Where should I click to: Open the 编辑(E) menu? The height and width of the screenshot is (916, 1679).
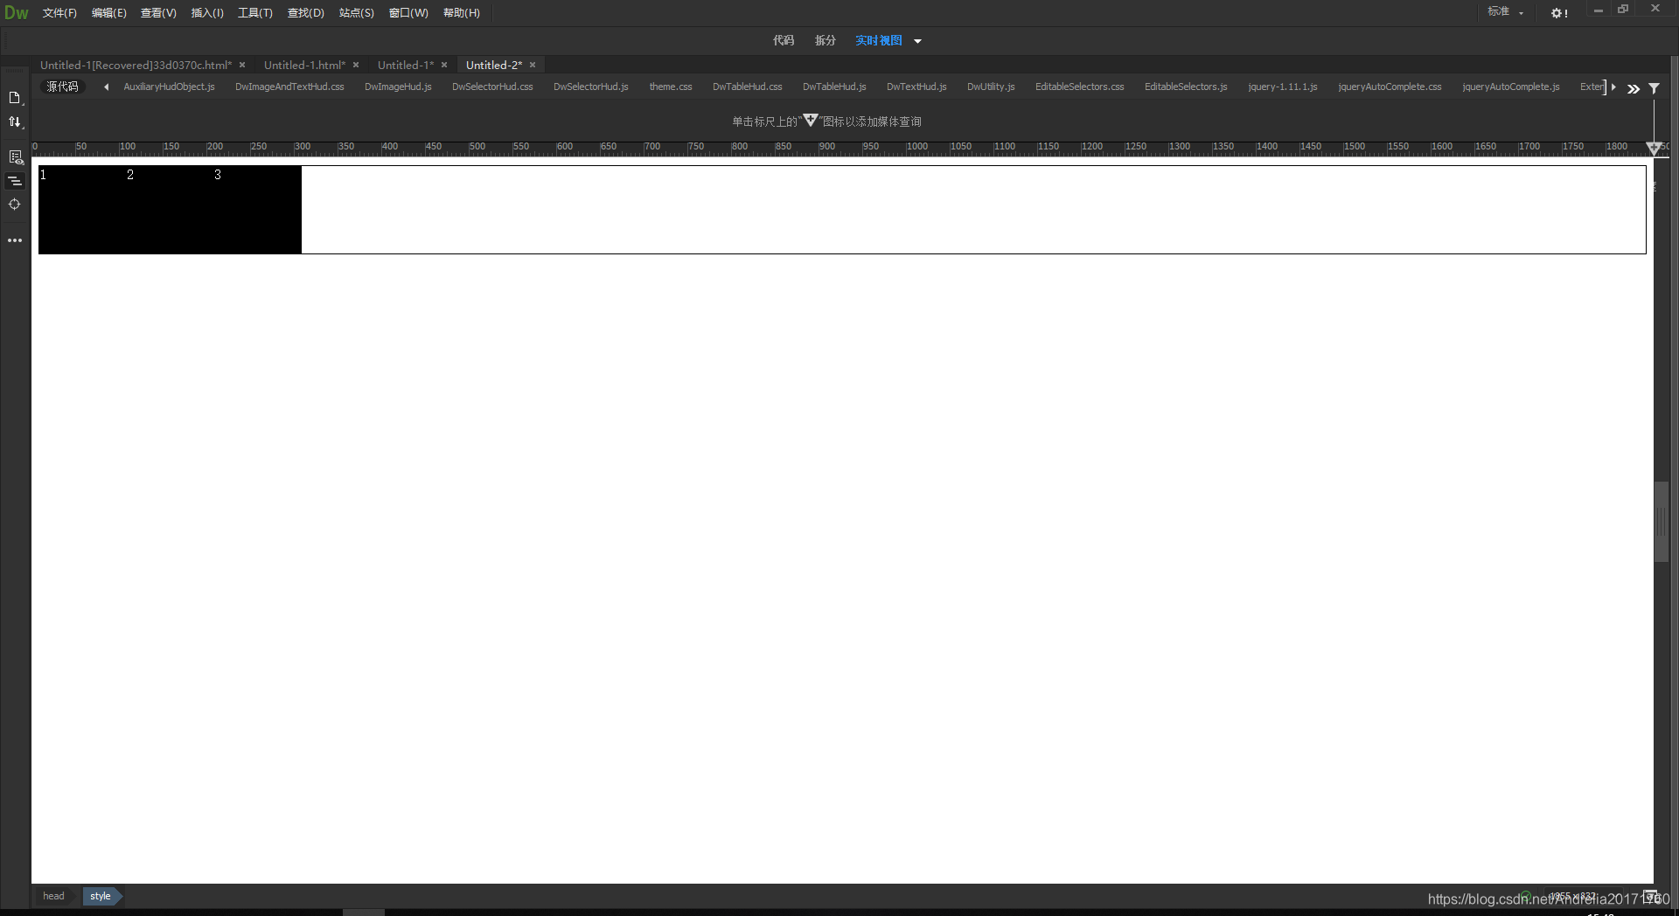click(x=109, y=13)
